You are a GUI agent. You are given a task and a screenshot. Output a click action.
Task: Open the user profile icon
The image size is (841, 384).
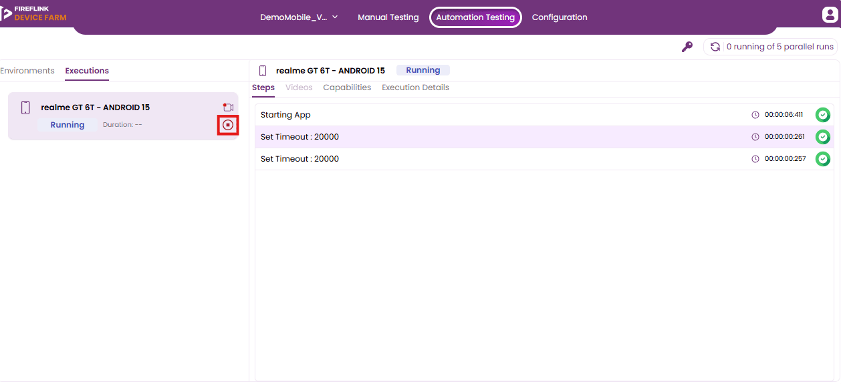[x=830, y=15]
